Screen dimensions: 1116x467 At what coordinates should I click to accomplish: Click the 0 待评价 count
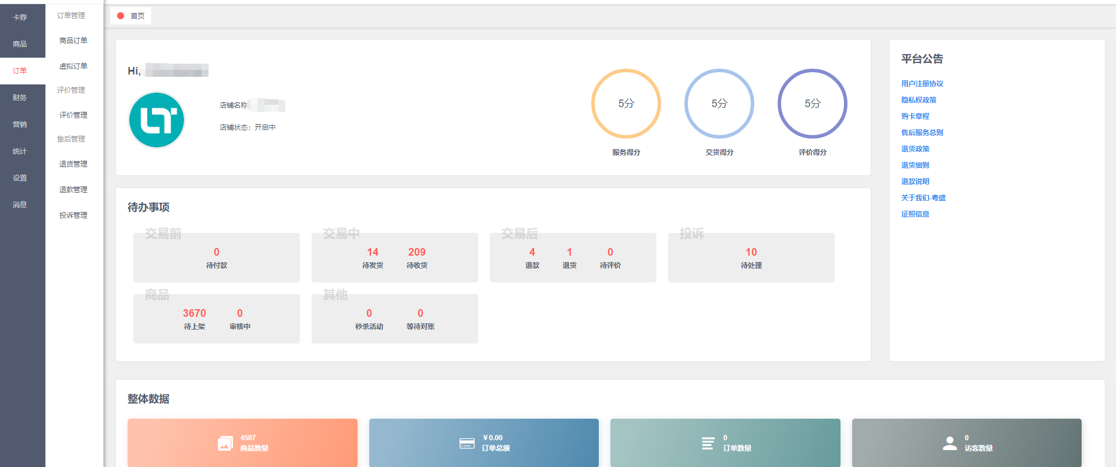(x=610, y=252)
